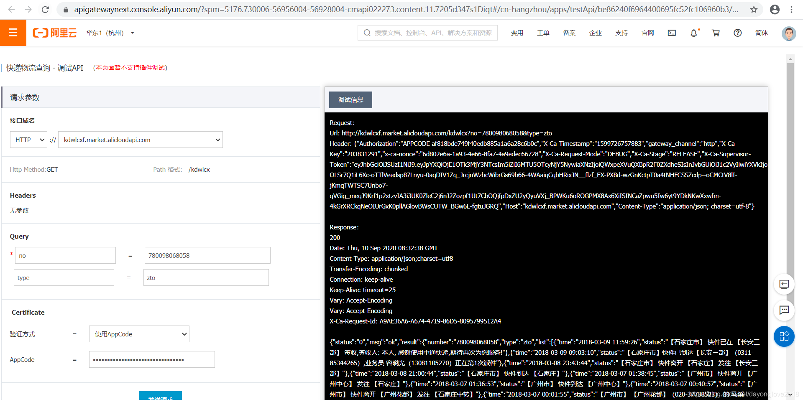Open the Cloud Shell terminal icon
This screenshot has width=803, height=402.
672,33
